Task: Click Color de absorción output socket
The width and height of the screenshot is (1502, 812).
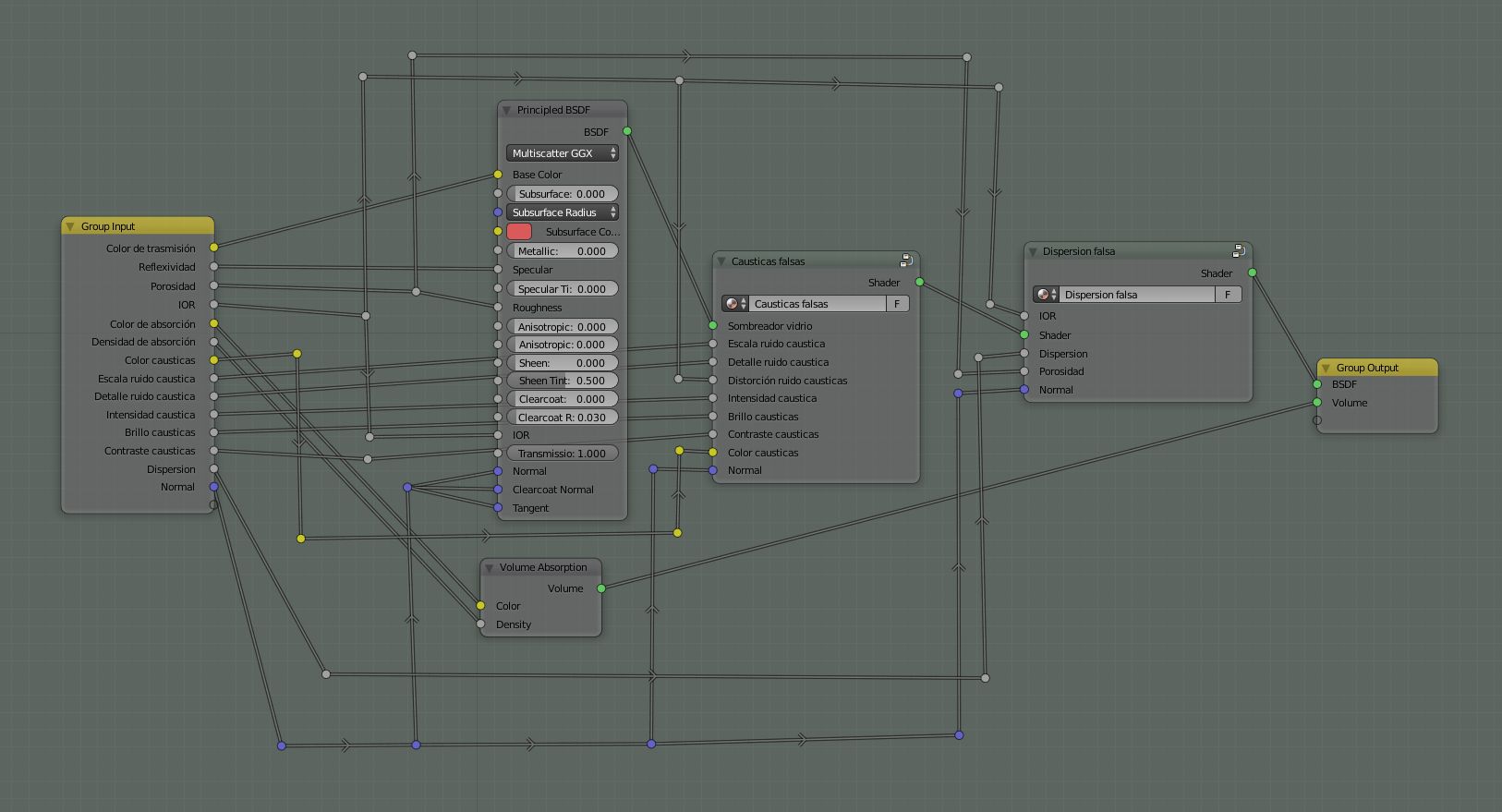Action: tap(214, 323)
